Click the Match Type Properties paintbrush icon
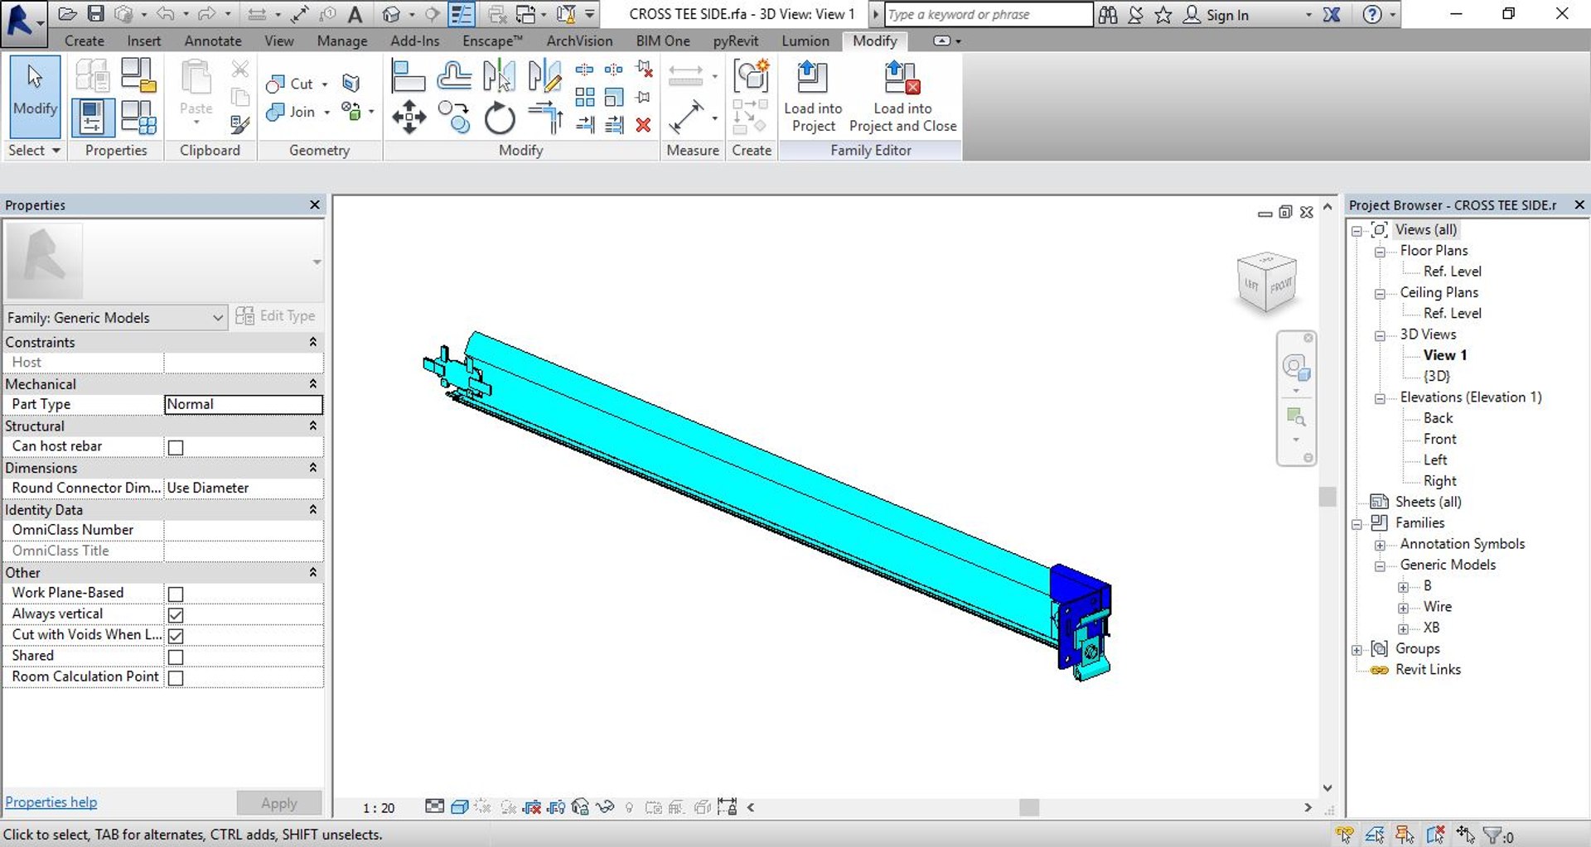The image size is (1591, 847). point(240,125)
